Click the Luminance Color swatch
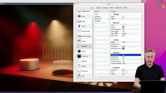Screen dimensions: 166x93 coord(125,72)
